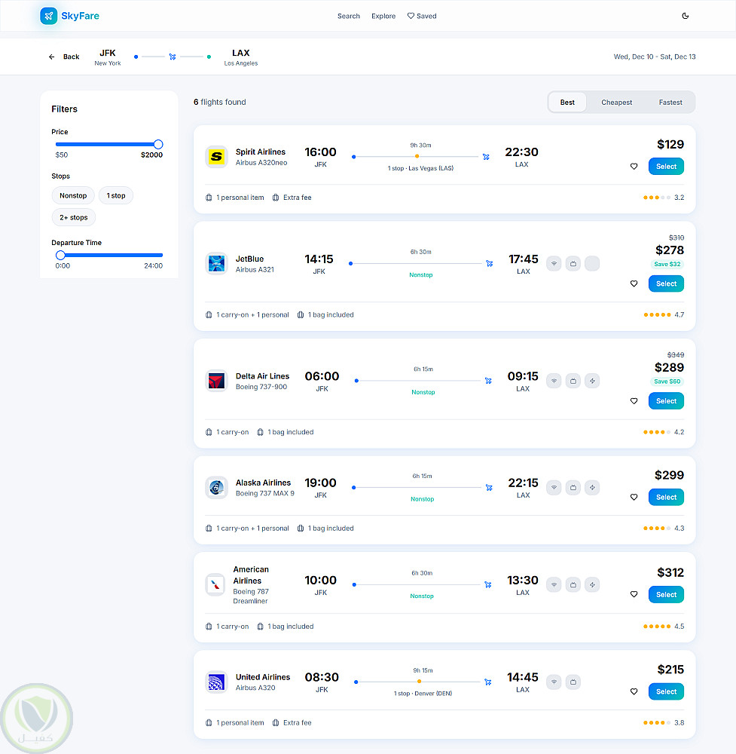The width and height of the screenshot is (736, 754).
Task: Save the American Airlines flight with heart
Action: 634,594
